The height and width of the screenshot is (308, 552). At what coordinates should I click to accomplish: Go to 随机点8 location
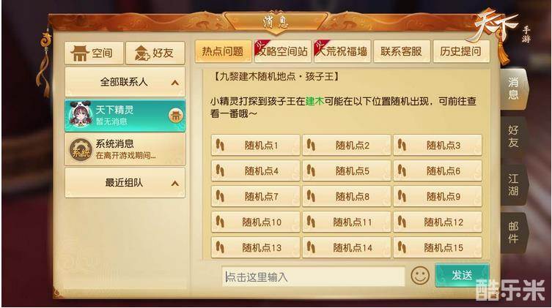pyautogui.click(x=347, y=196)
